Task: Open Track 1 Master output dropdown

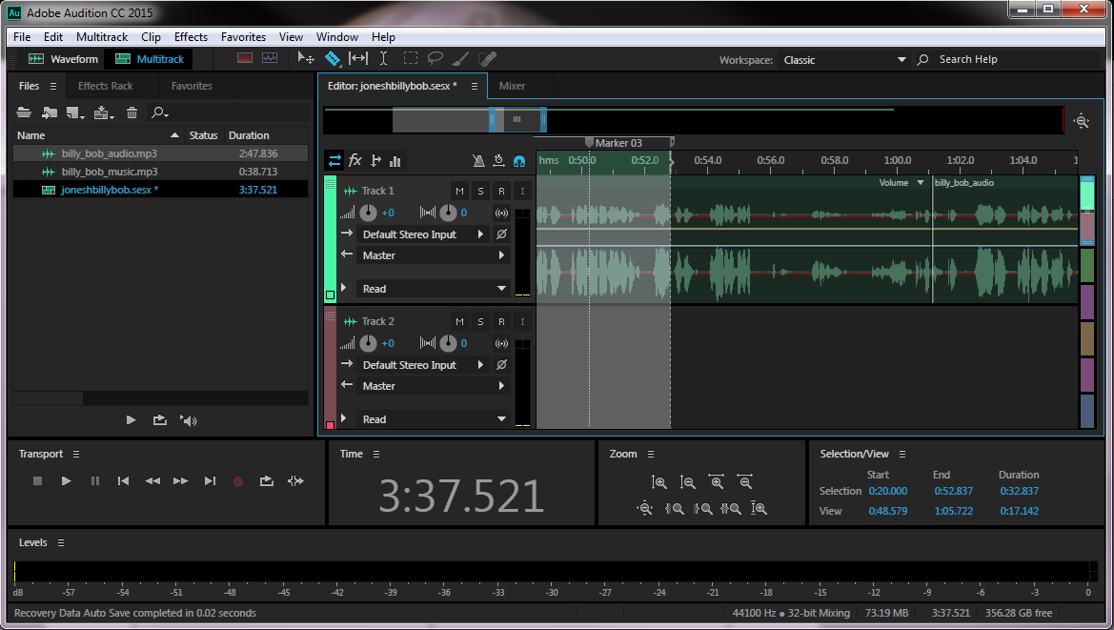Action: point(433,255)
